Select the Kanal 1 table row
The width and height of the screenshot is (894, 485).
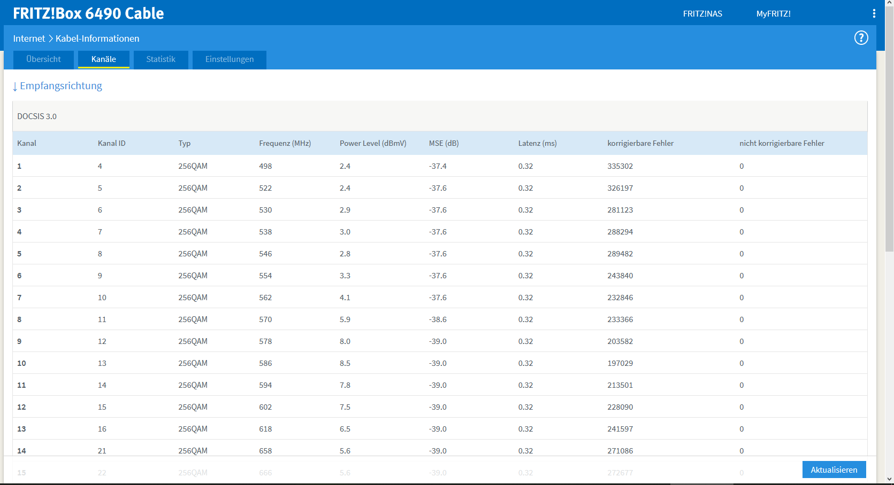pos(440,166)
